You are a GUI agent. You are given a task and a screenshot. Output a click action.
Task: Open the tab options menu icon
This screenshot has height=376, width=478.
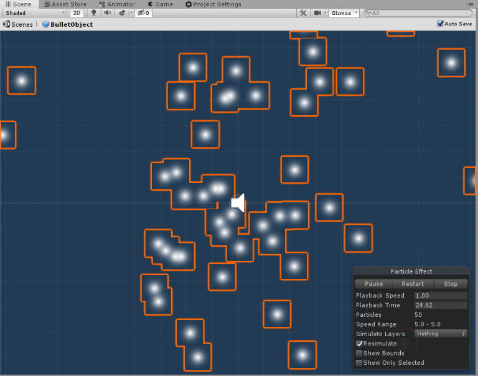point(469,4)
